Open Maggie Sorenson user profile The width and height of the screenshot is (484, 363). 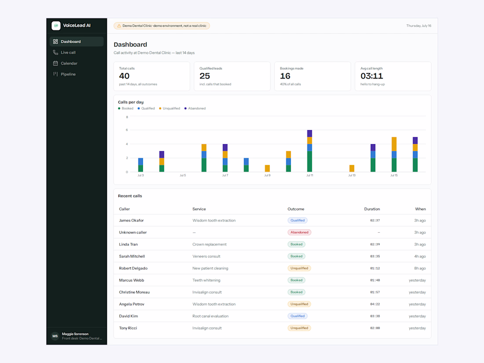[77, 336]
